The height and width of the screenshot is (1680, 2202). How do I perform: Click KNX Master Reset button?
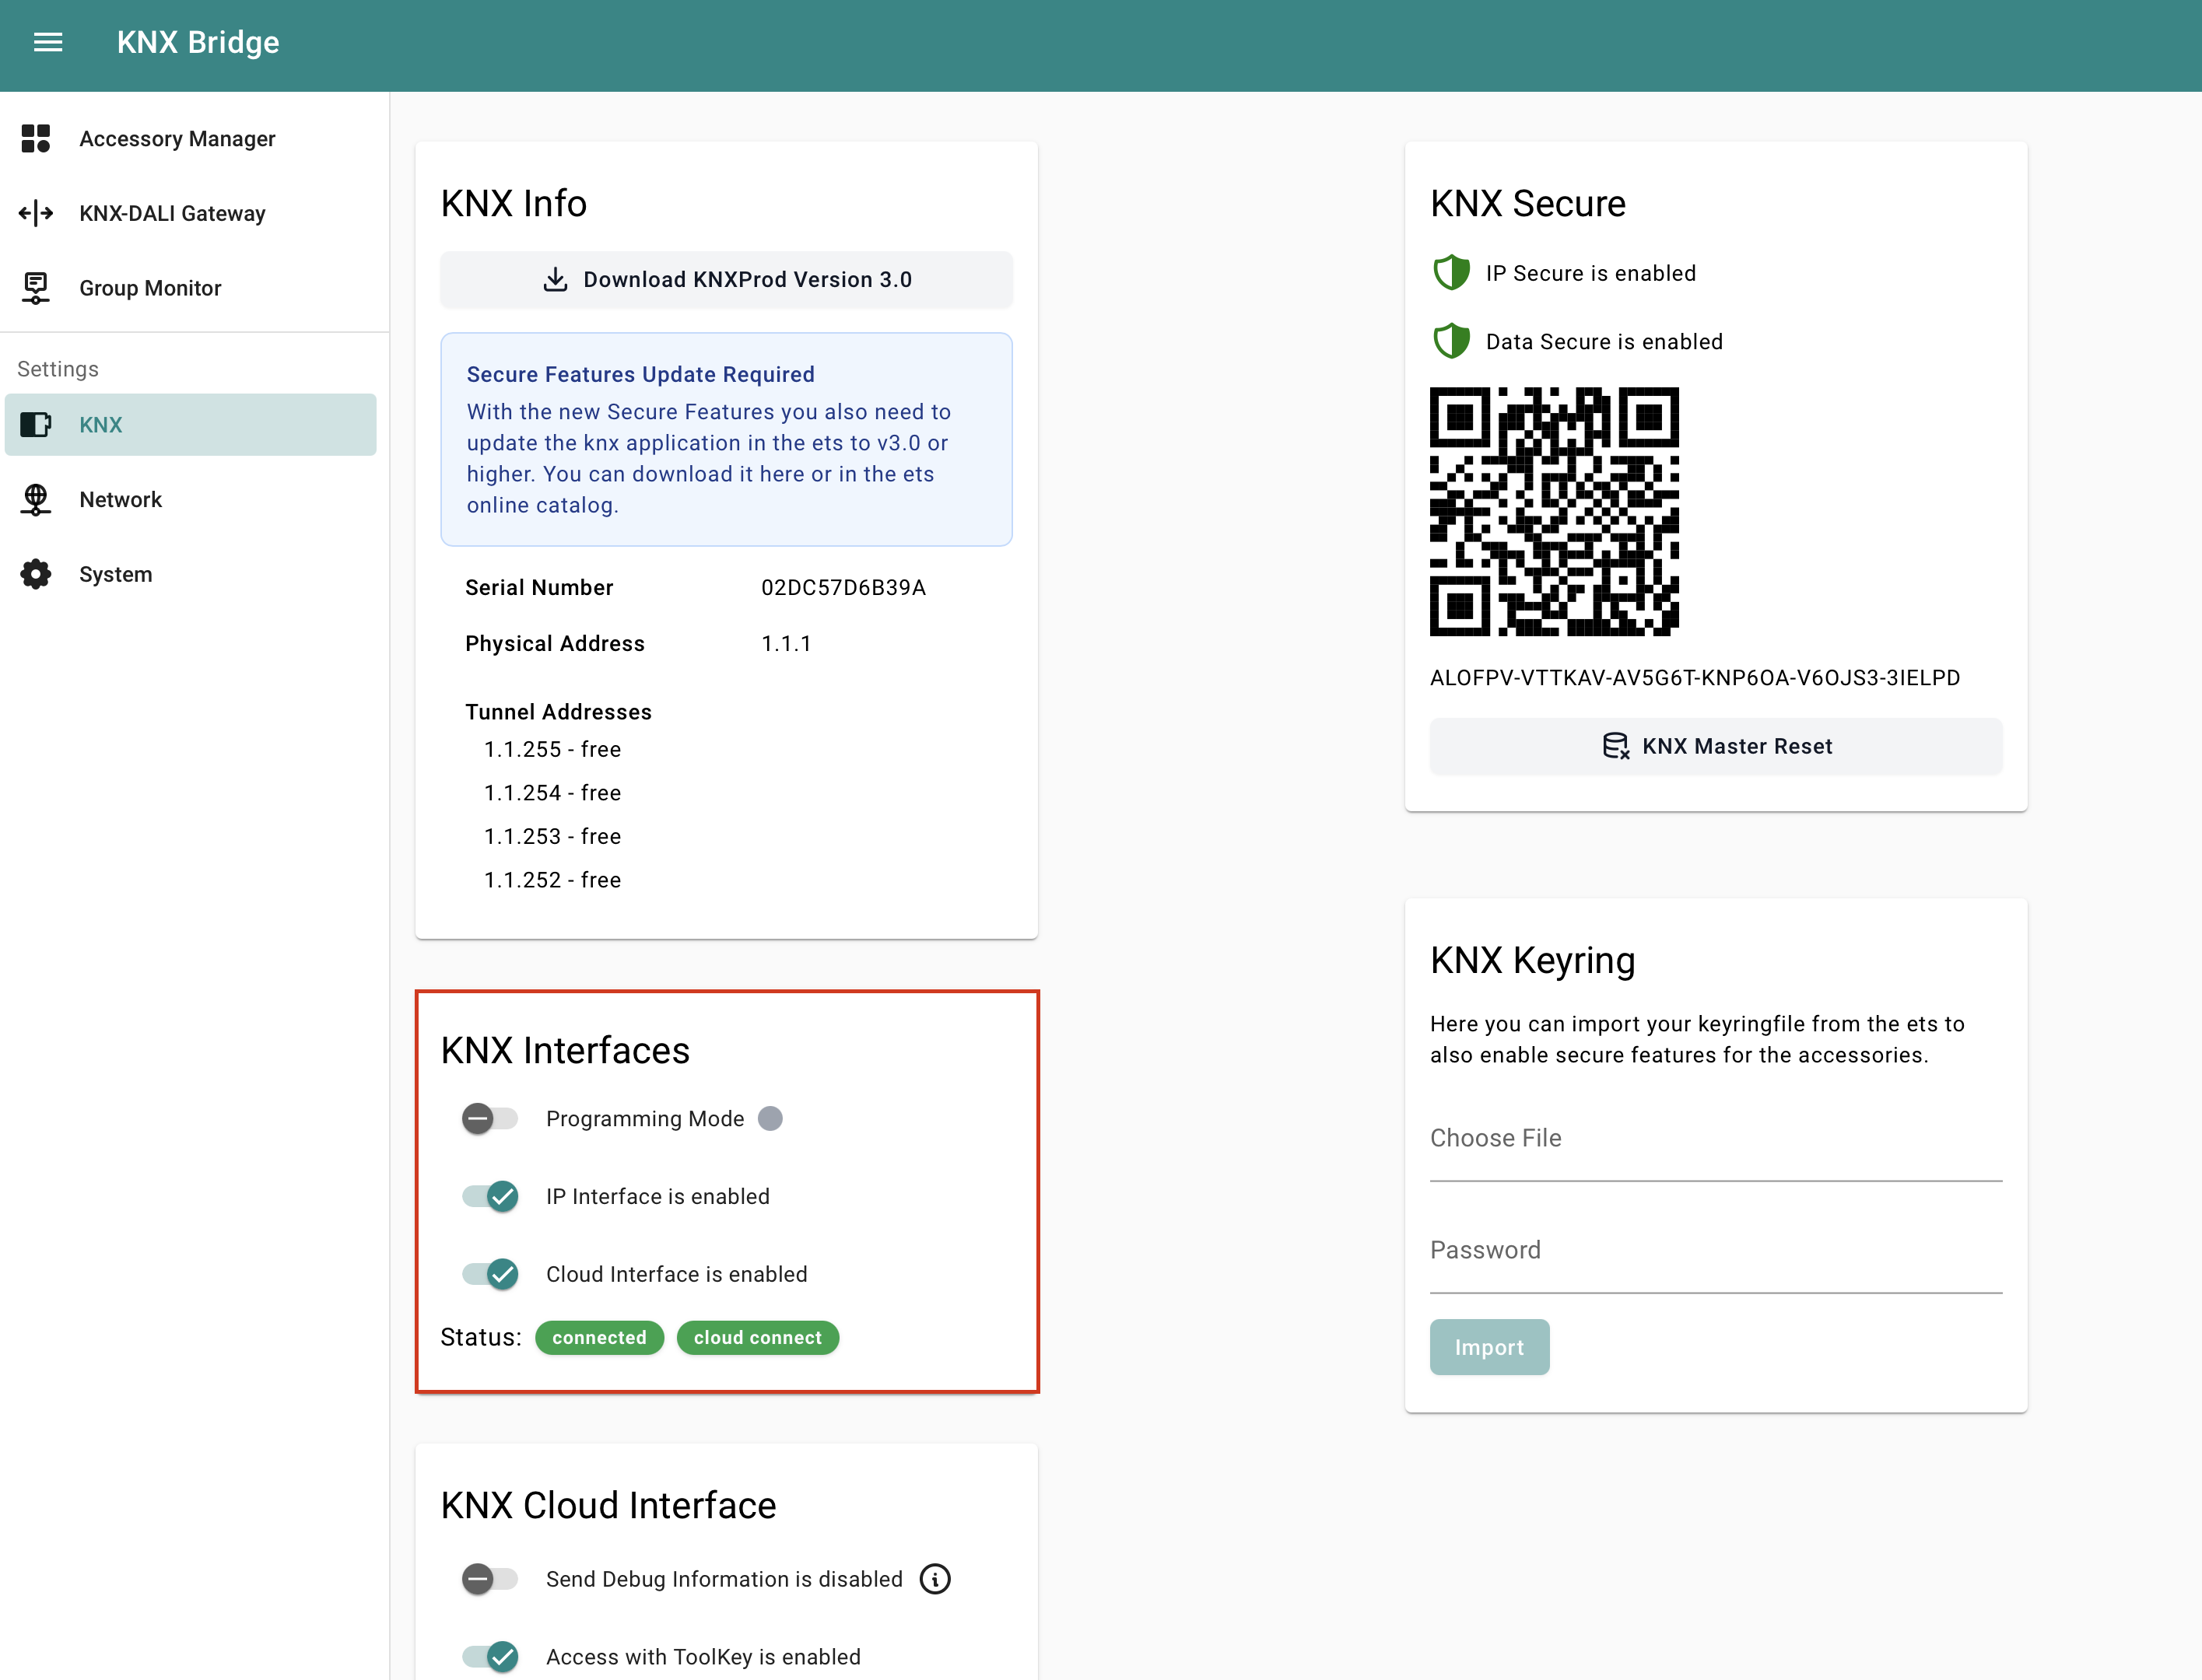tap(1716, 746)
